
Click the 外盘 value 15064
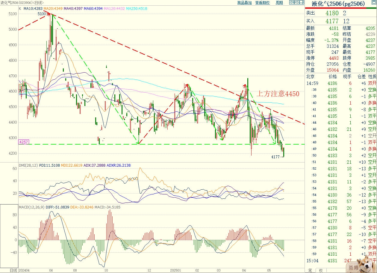pyautogui.click(x=333, y=70)
